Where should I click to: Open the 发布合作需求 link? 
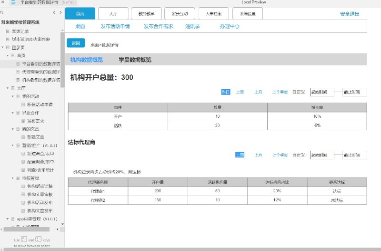[x=158, y=26]
